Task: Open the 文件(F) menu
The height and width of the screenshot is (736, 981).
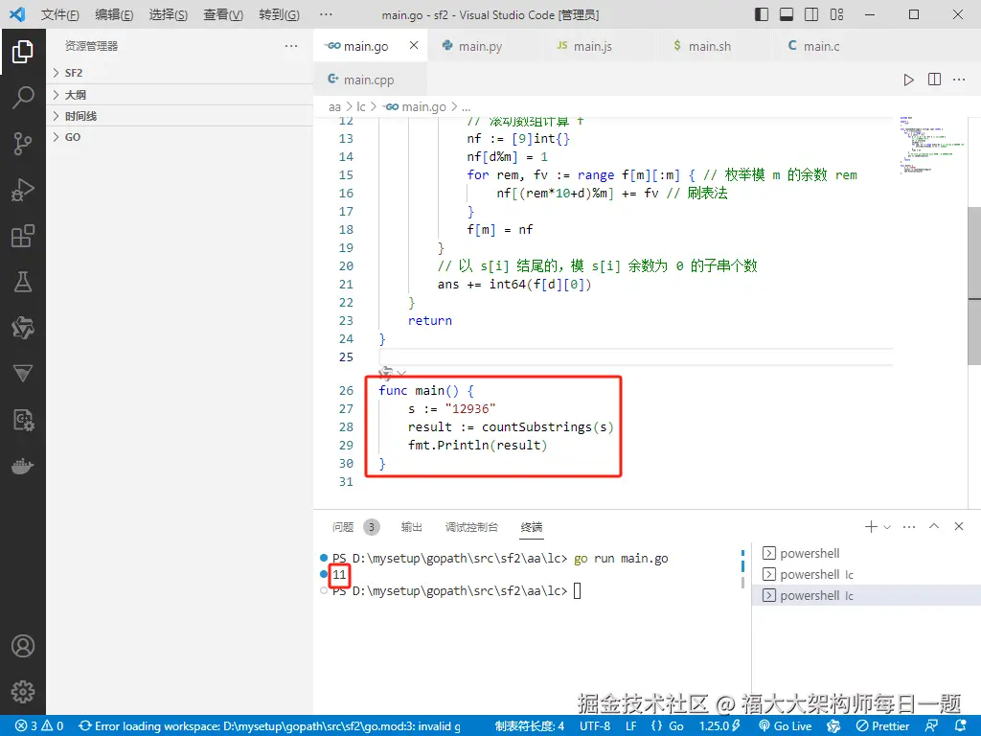Action: (60, 14)
